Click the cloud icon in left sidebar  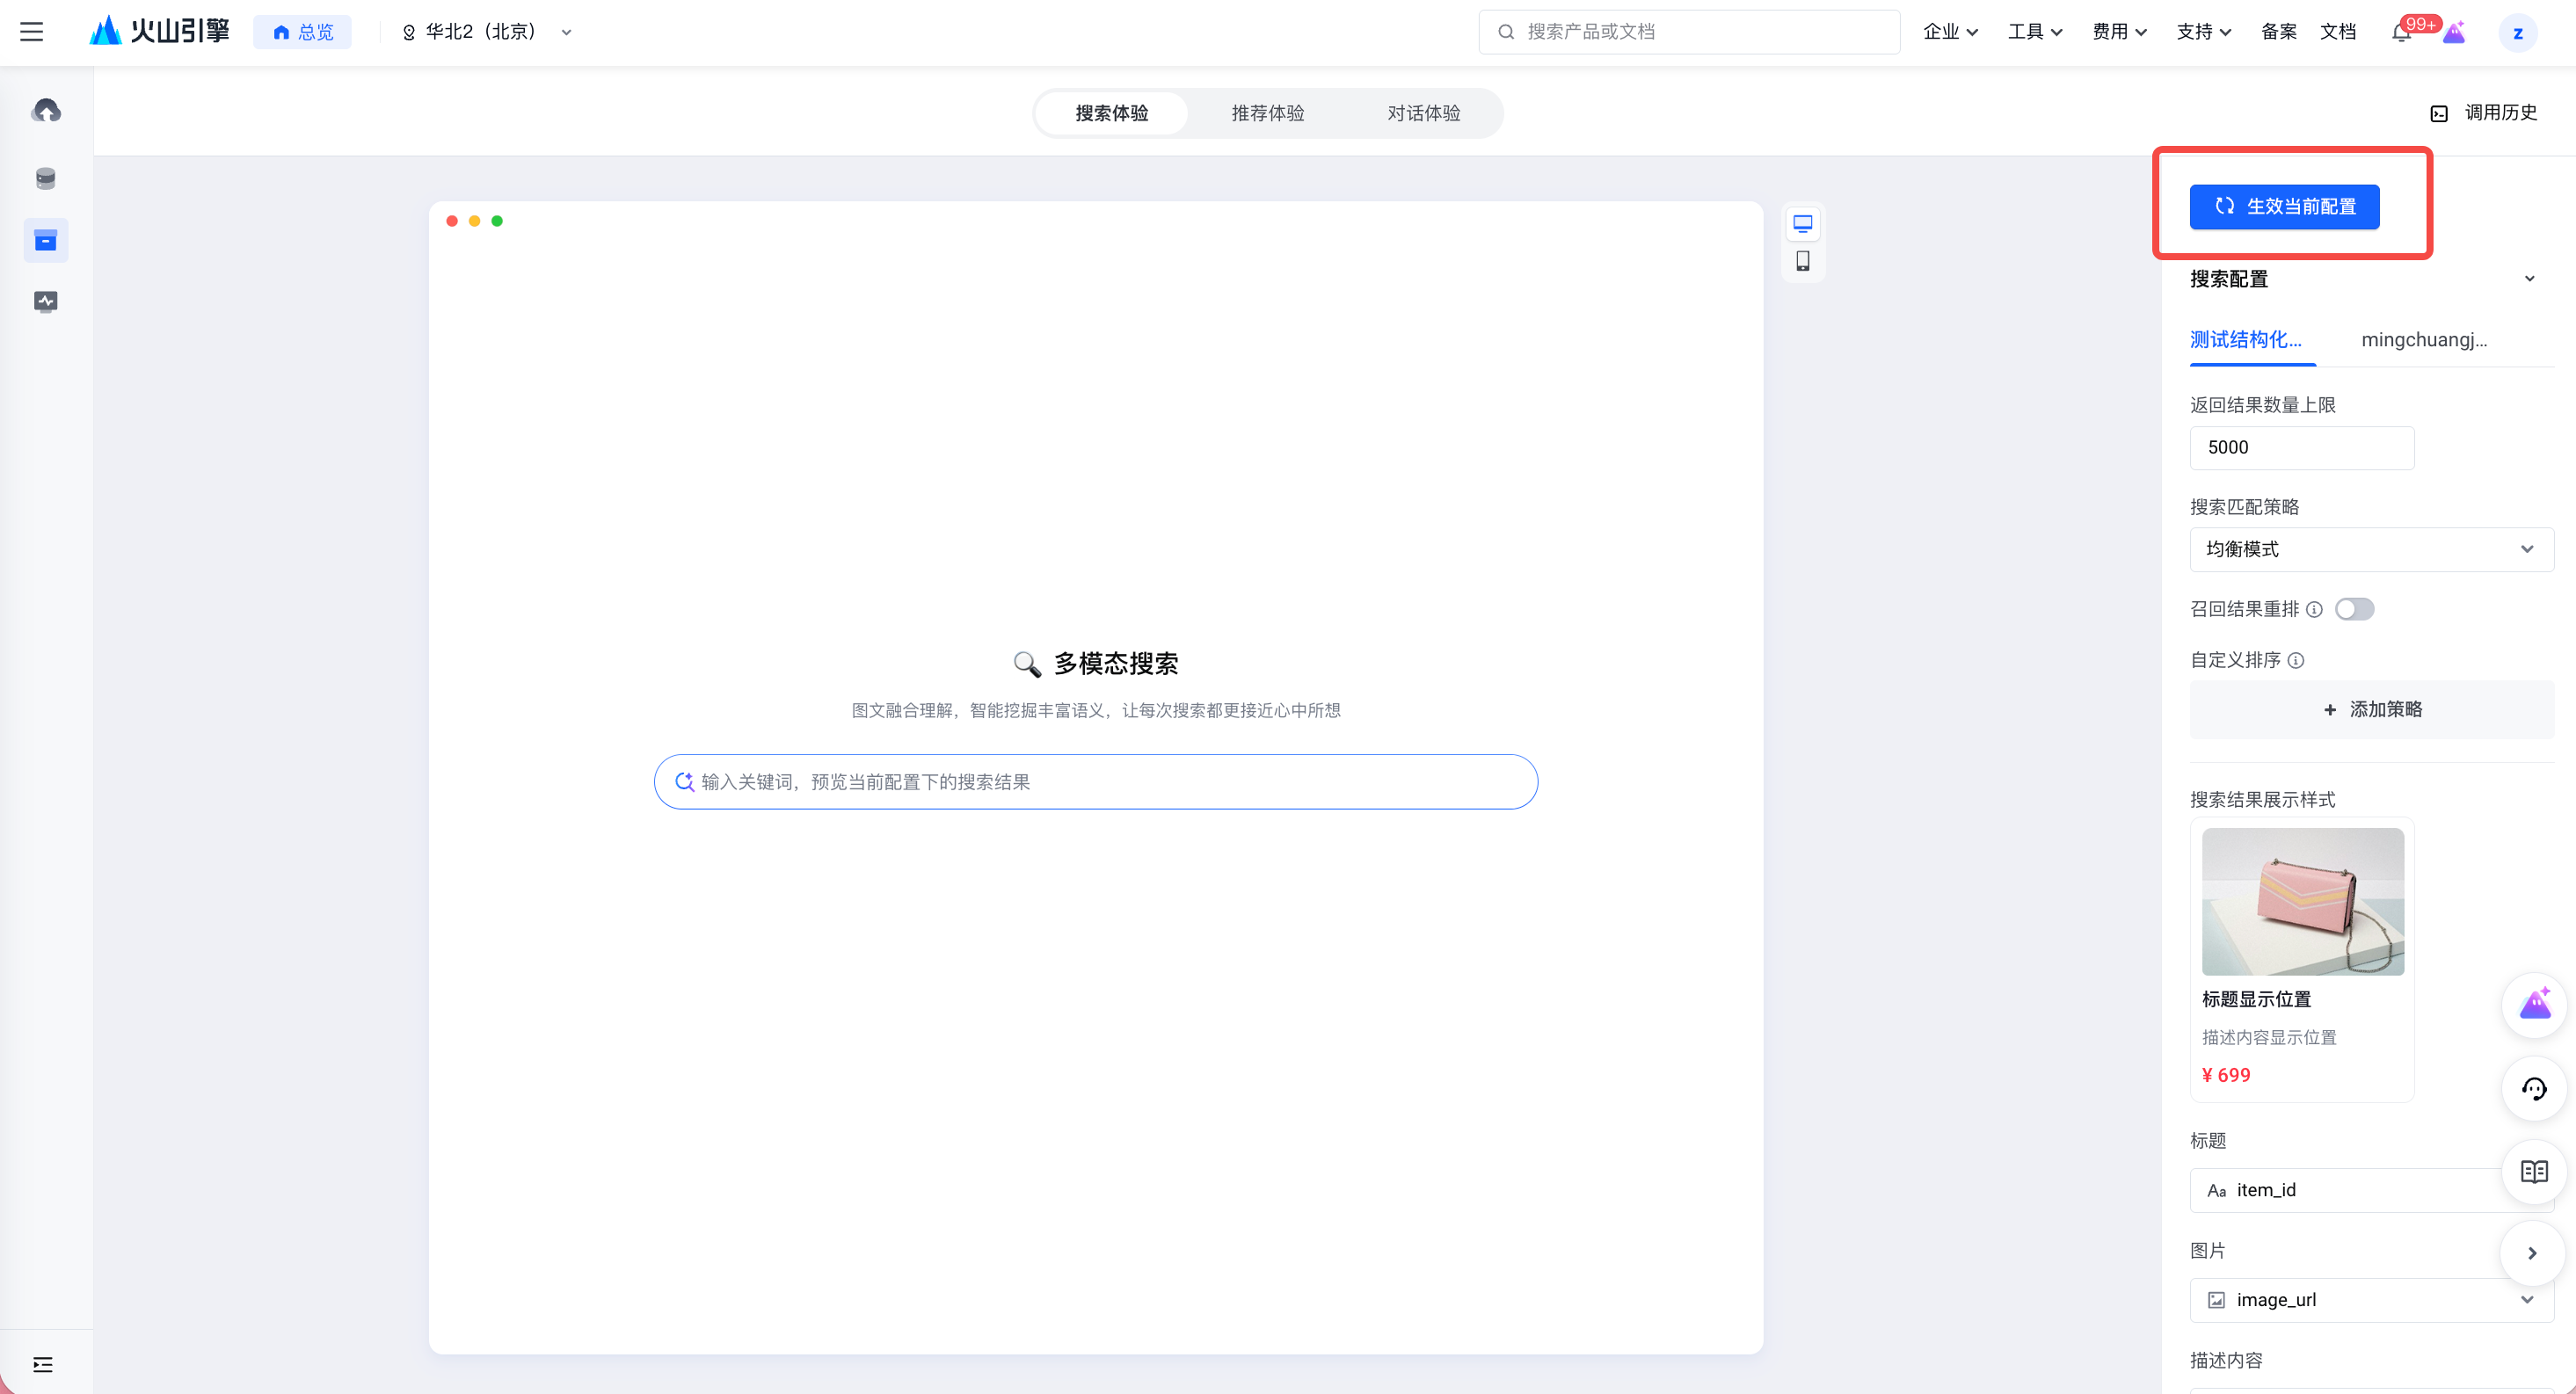click(46, 110)
